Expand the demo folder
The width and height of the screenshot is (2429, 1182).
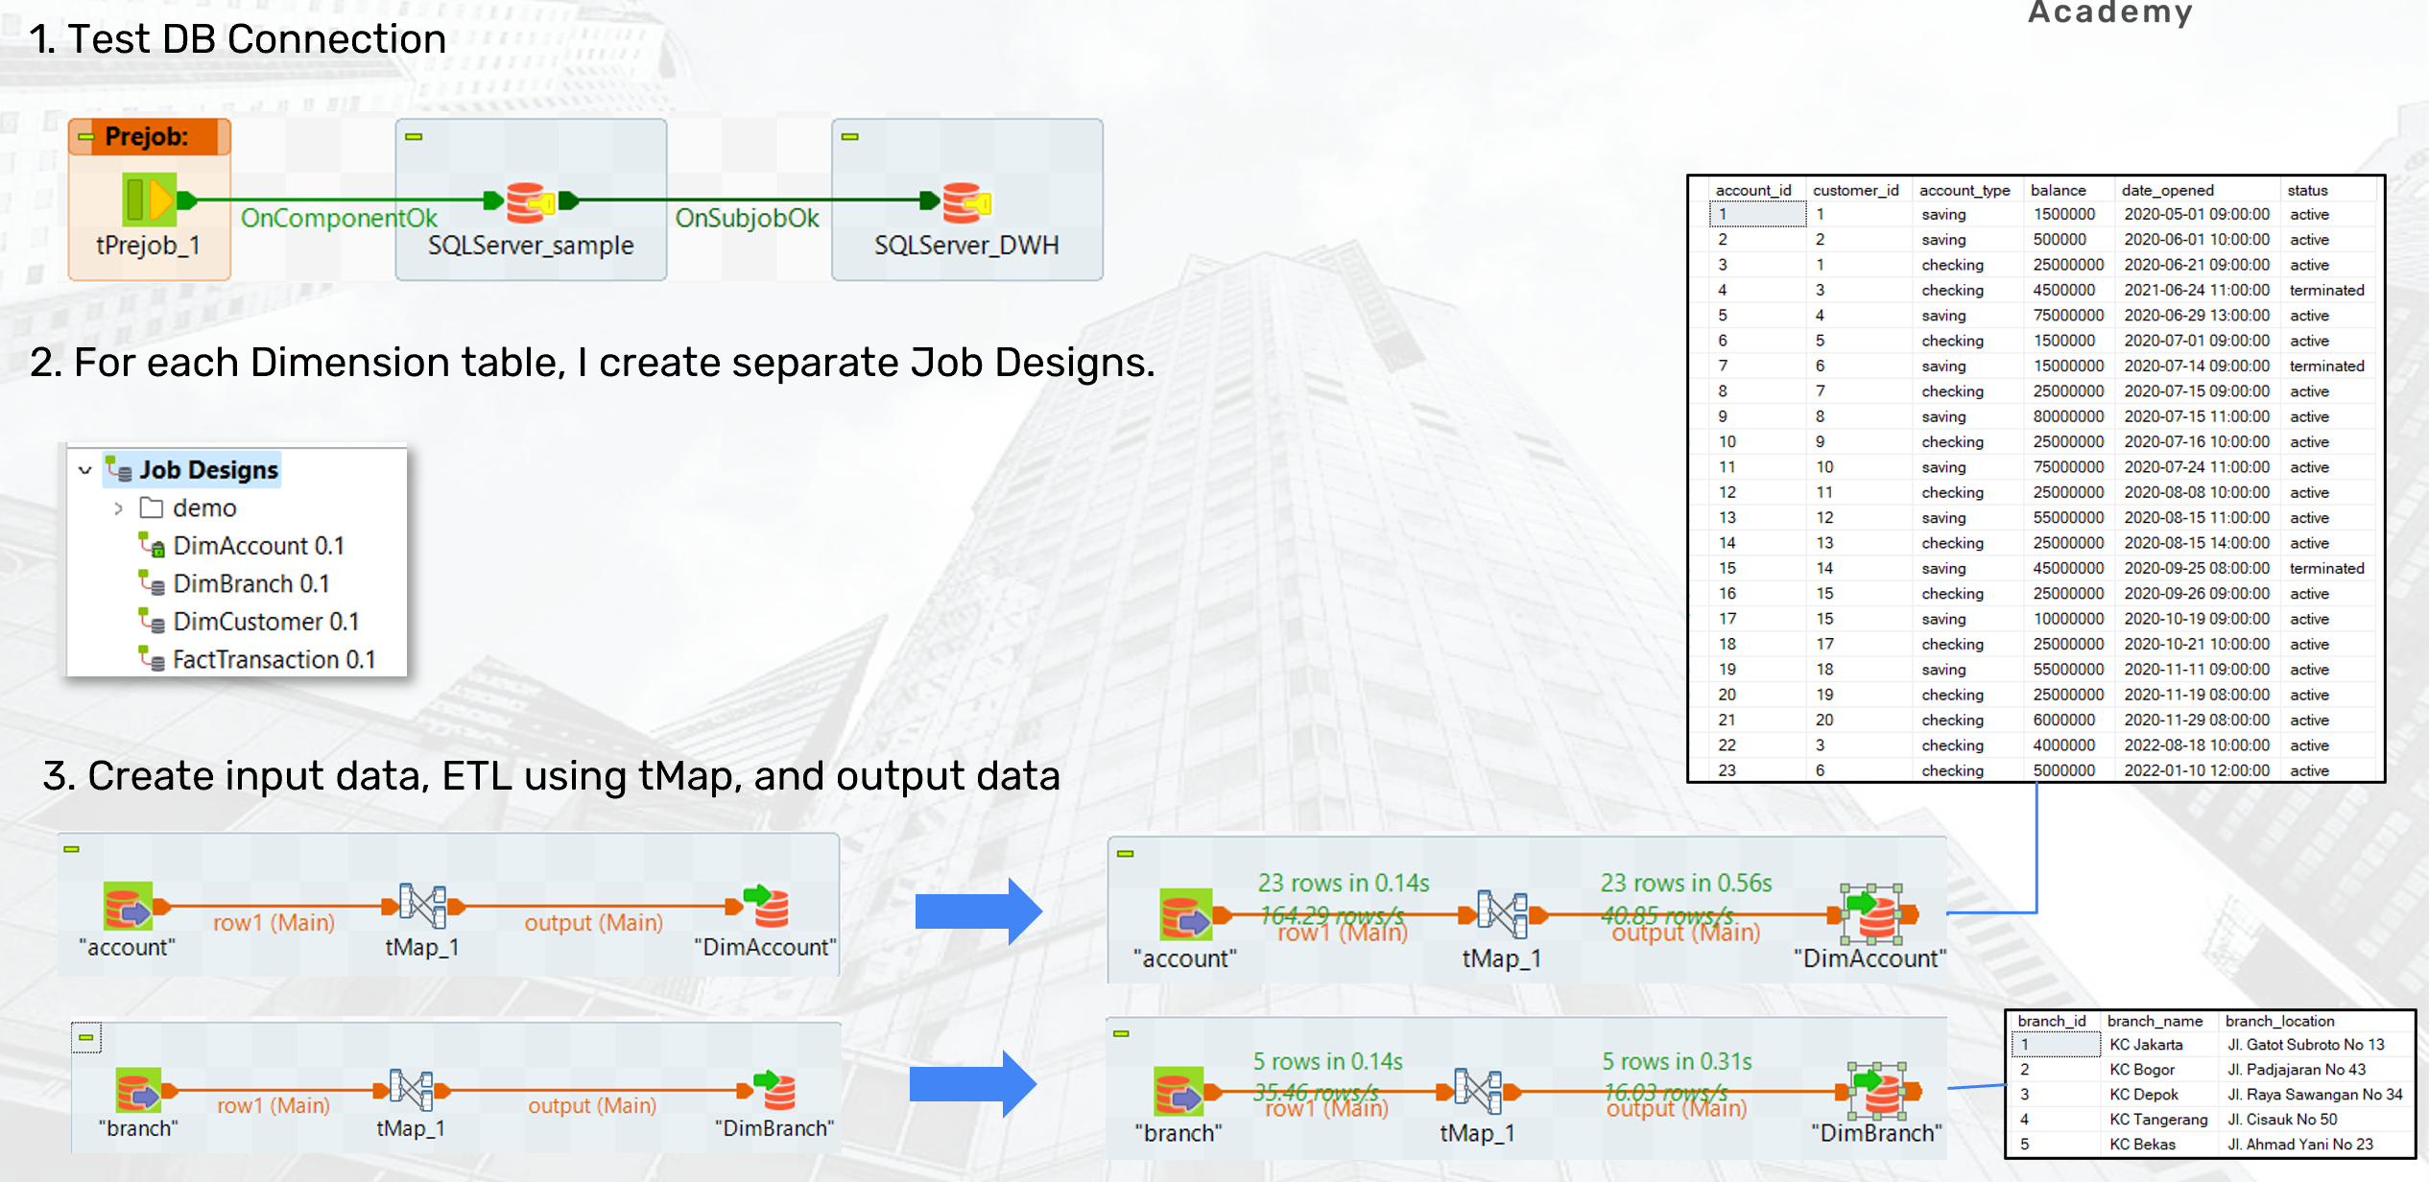pos(118,508)
